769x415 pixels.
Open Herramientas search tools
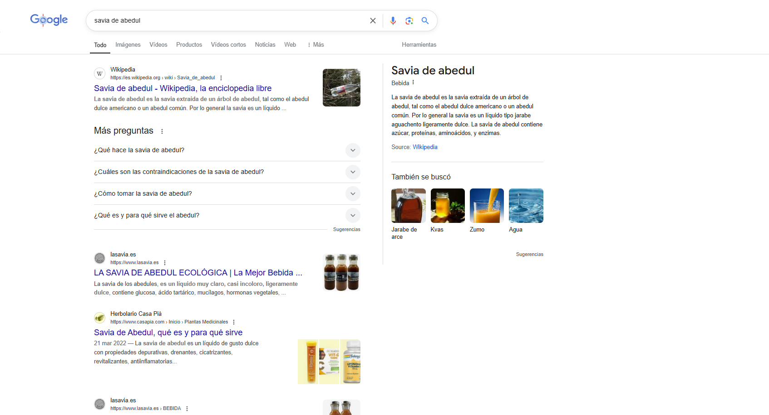tap(419, 44)
